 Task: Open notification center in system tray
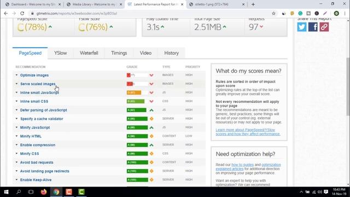326,192
